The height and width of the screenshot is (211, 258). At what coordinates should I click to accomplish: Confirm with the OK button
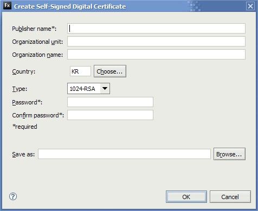point(186,197)
